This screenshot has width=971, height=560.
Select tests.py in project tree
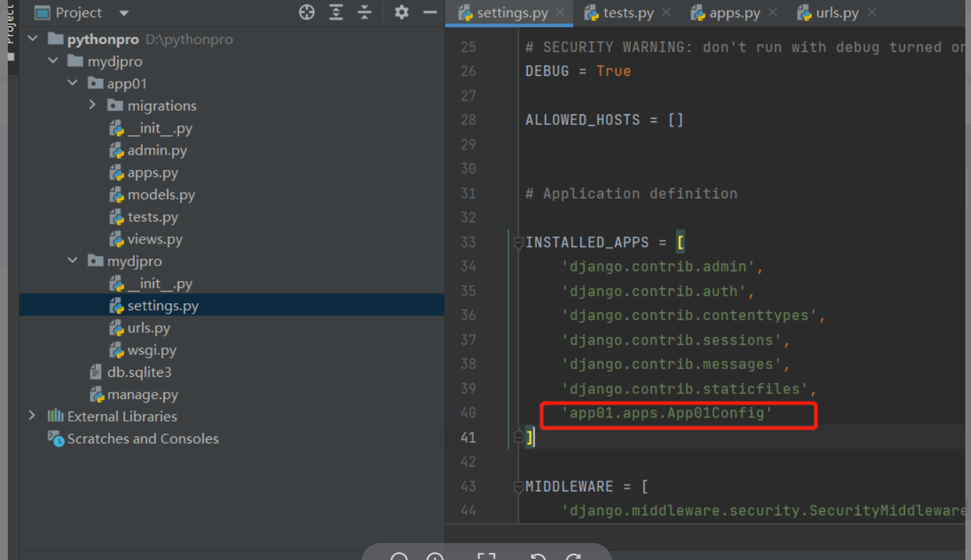coord(153,216)
